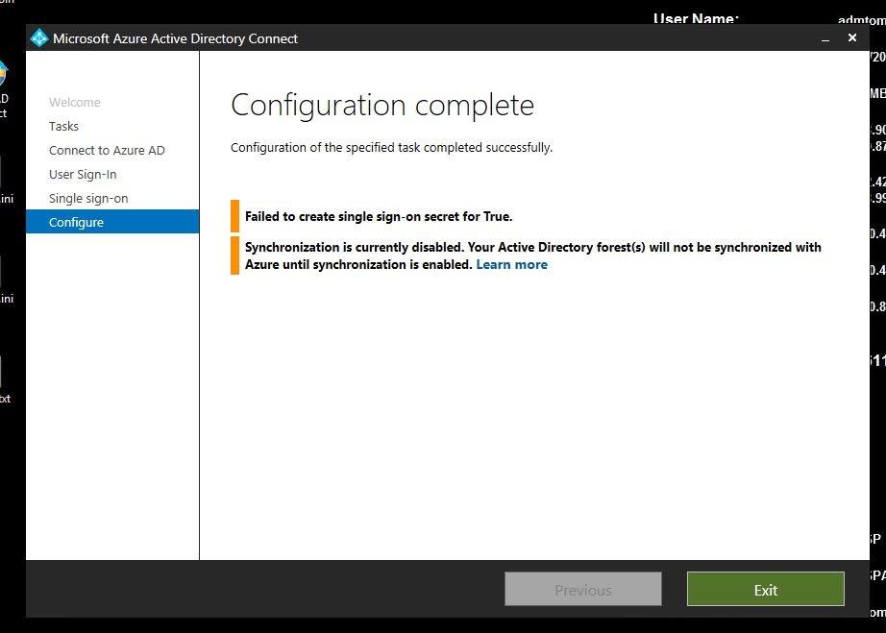Close the Azure AD Connect window
This screenshot has height=633, width=886.
(x=852, y=37)
